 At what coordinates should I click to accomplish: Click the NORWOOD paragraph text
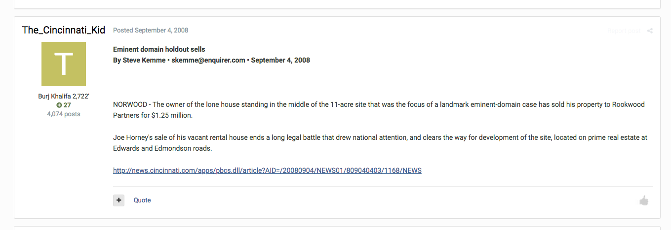pyautogui.click(x=379, y=110)
